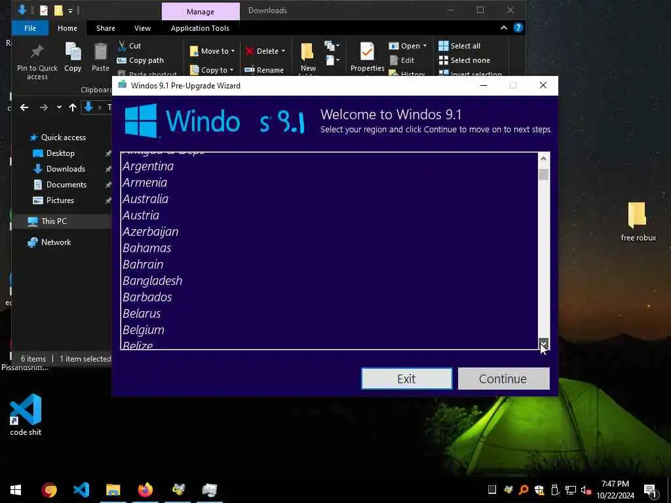The height and width of the screenshot is (503, 671).
Task: Click Firefox taskbar icon
Action: [x=145, y=490]
